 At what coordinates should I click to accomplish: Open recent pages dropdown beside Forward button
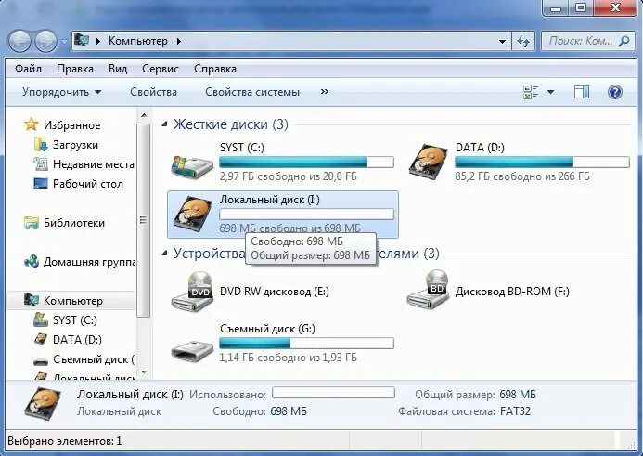(x=64, y=42)
